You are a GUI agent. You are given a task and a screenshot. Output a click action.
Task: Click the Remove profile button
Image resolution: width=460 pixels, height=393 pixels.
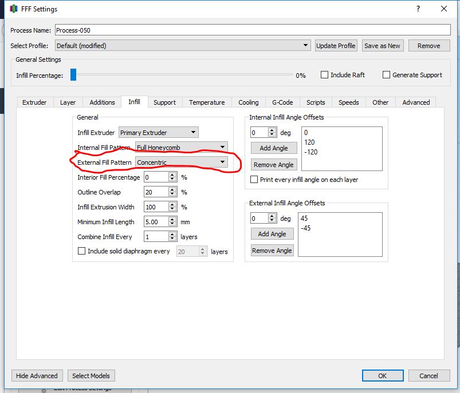point(429,46)
